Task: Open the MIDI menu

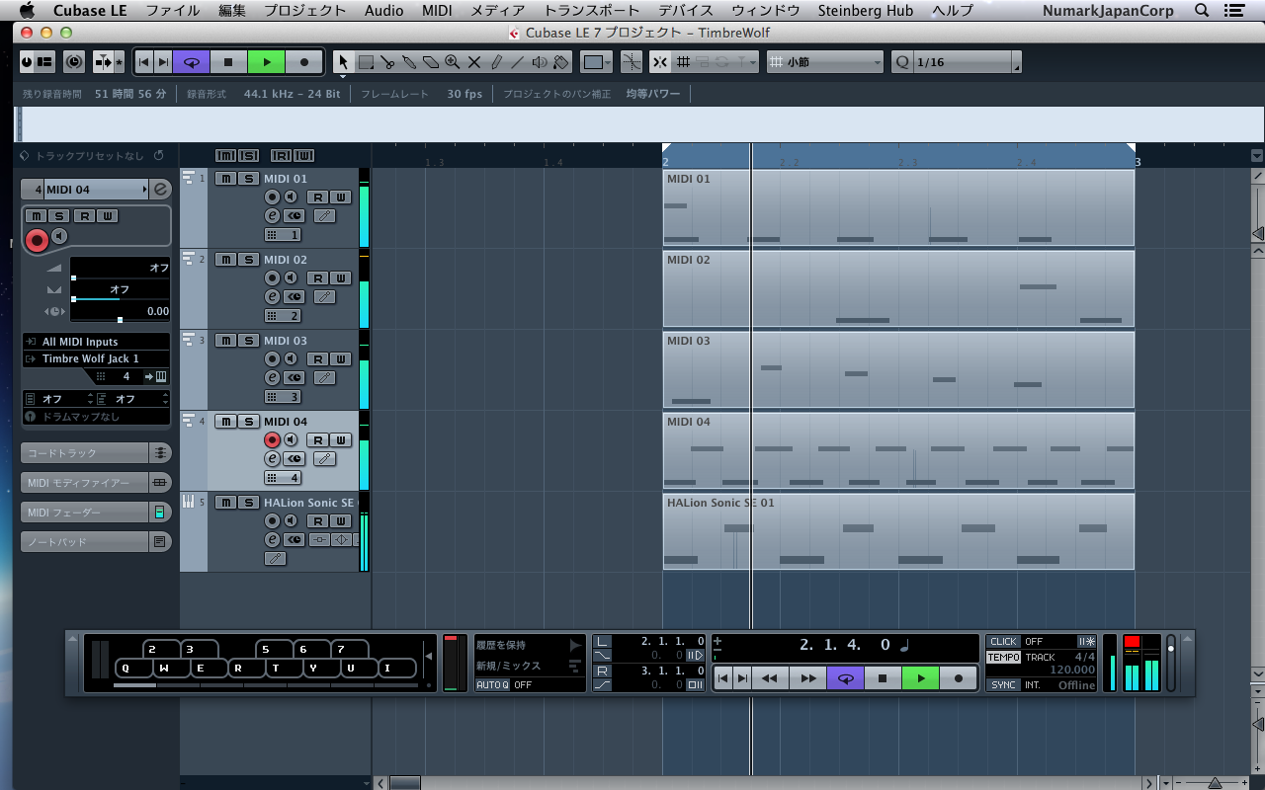Action: click(x=437, y=11)
